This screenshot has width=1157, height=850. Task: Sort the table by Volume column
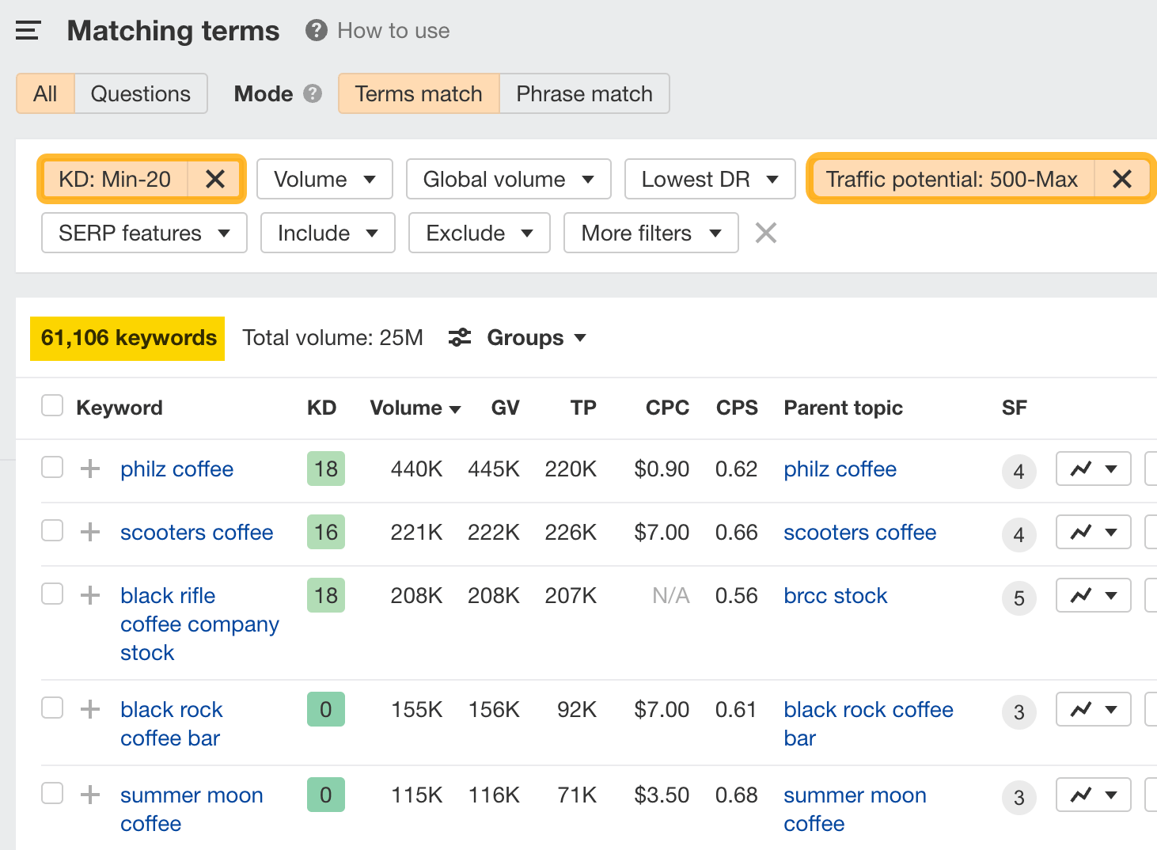pos(415,408)
